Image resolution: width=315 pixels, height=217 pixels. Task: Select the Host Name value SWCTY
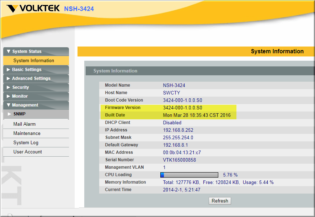click(x=172, y=93)
